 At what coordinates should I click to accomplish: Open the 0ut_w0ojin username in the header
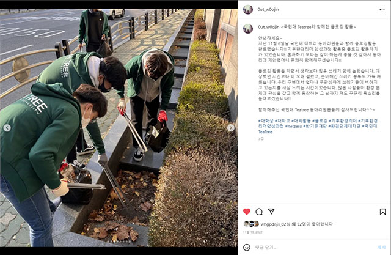coord(268,10)
